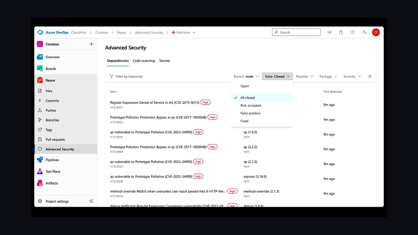Clear filters with the X icon
The image size is (418, 235).
[370, 76]
